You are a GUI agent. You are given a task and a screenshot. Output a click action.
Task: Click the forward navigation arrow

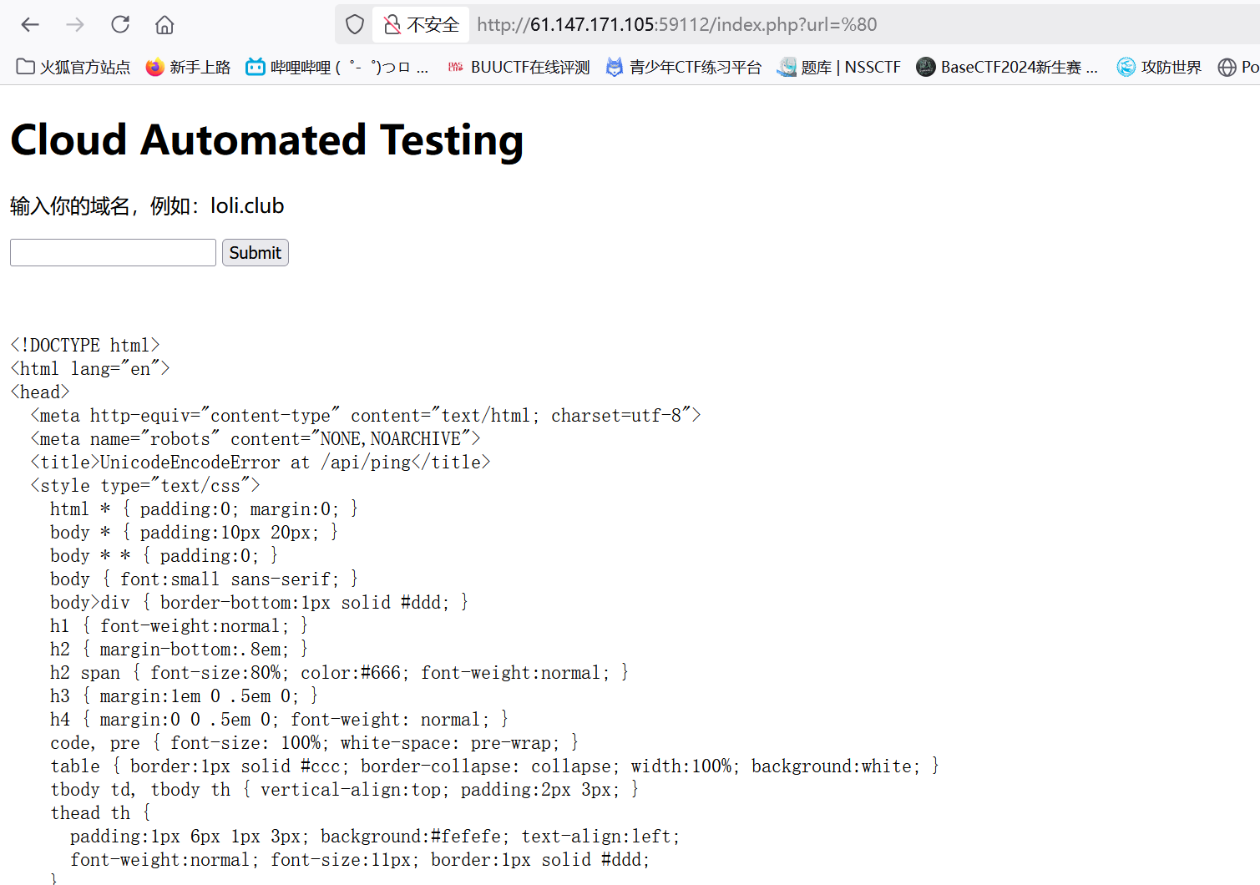click(75, 25)
